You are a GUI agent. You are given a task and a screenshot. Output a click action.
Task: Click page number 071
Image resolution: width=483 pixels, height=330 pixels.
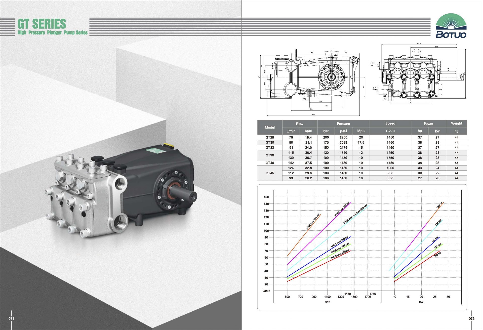[11, 318]
